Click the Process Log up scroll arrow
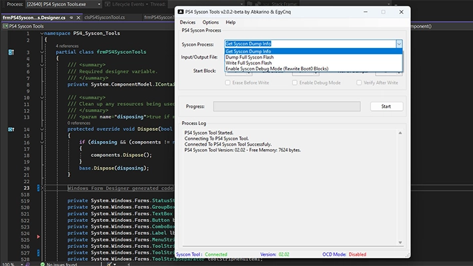Image resolution: width=473 pixels, height=266 pixels. 400,133
